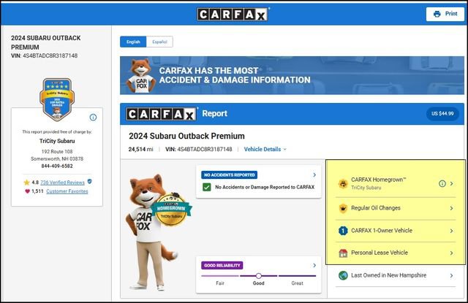Click the Regular Oil Changes icon
This screenshot has height=303, width=468.
(x=343, y=208)
